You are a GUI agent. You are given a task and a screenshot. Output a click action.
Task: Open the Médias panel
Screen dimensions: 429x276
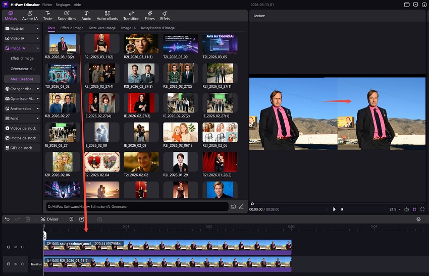coord(11,16)
